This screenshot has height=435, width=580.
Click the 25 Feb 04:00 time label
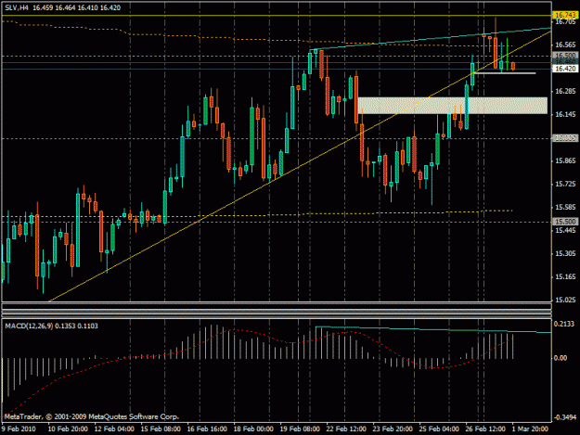(x=439, y=429)
